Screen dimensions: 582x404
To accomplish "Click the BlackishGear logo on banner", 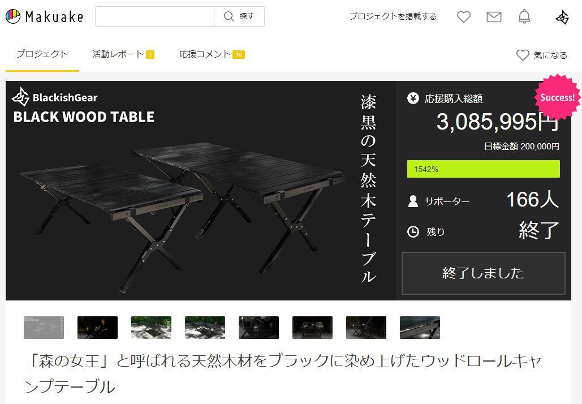I will pos(54,97).
